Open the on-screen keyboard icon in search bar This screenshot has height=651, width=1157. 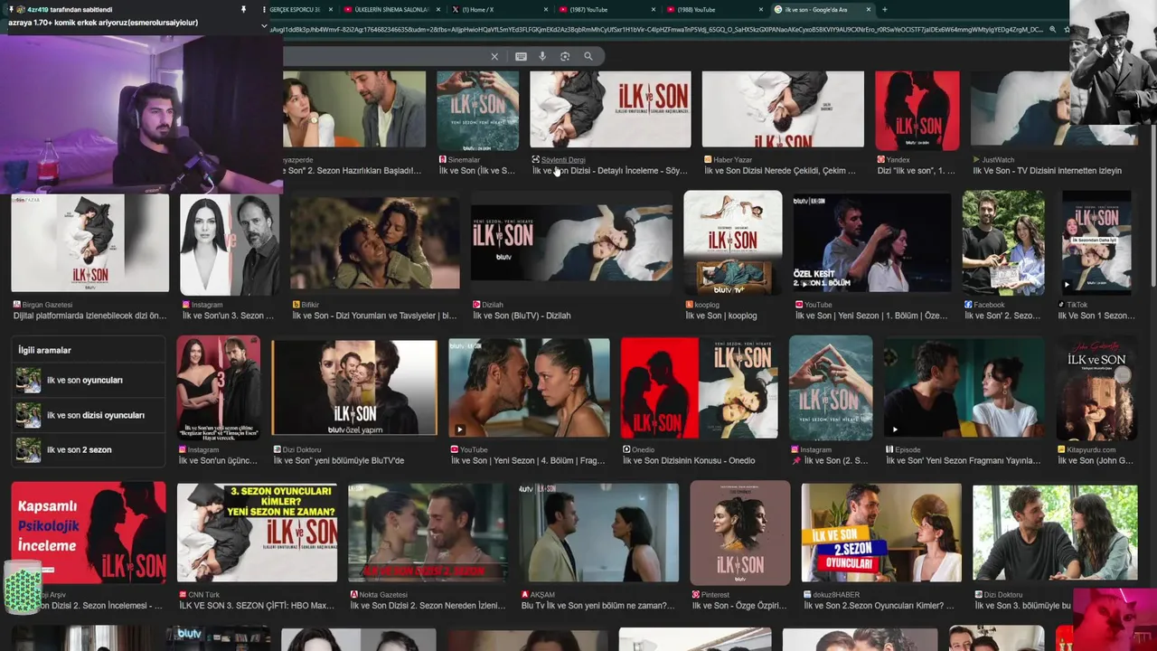click(521, 56)
